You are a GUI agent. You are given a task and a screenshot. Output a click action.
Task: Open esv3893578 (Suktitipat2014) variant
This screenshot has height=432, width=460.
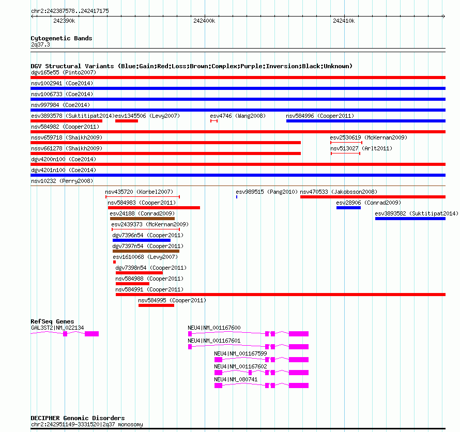[73, 116]
